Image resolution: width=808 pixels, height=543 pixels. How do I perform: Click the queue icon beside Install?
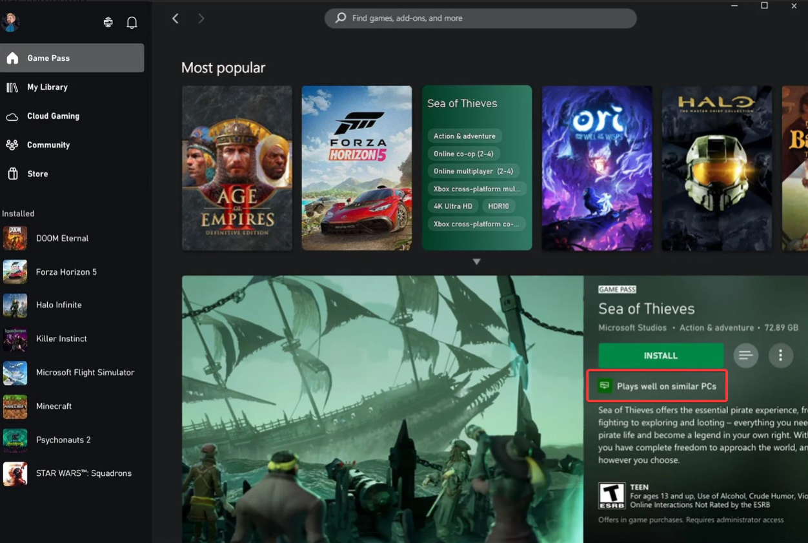(745, 355)
